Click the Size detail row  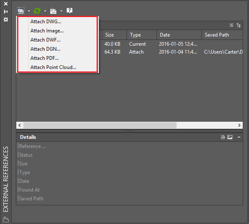[129, 164]
